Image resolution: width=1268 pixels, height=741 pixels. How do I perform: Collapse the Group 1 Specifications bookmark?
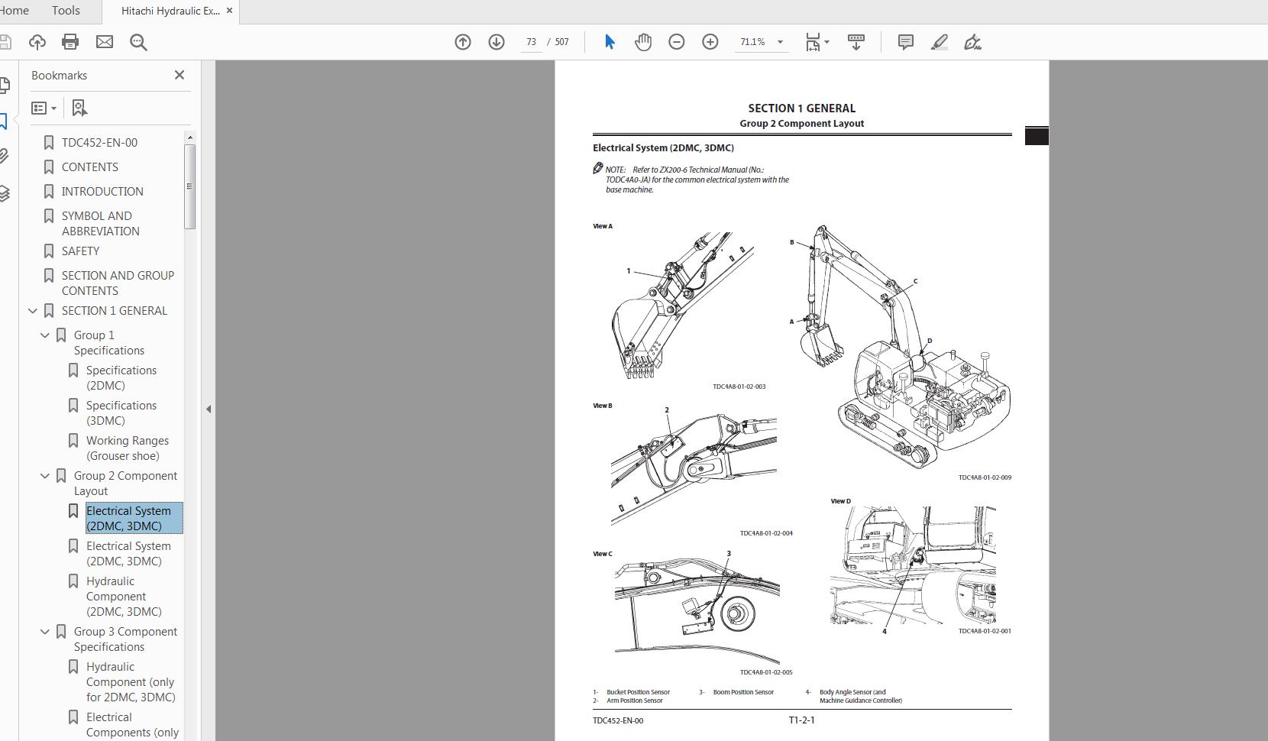pyautogui.click(x=44, y=335)
